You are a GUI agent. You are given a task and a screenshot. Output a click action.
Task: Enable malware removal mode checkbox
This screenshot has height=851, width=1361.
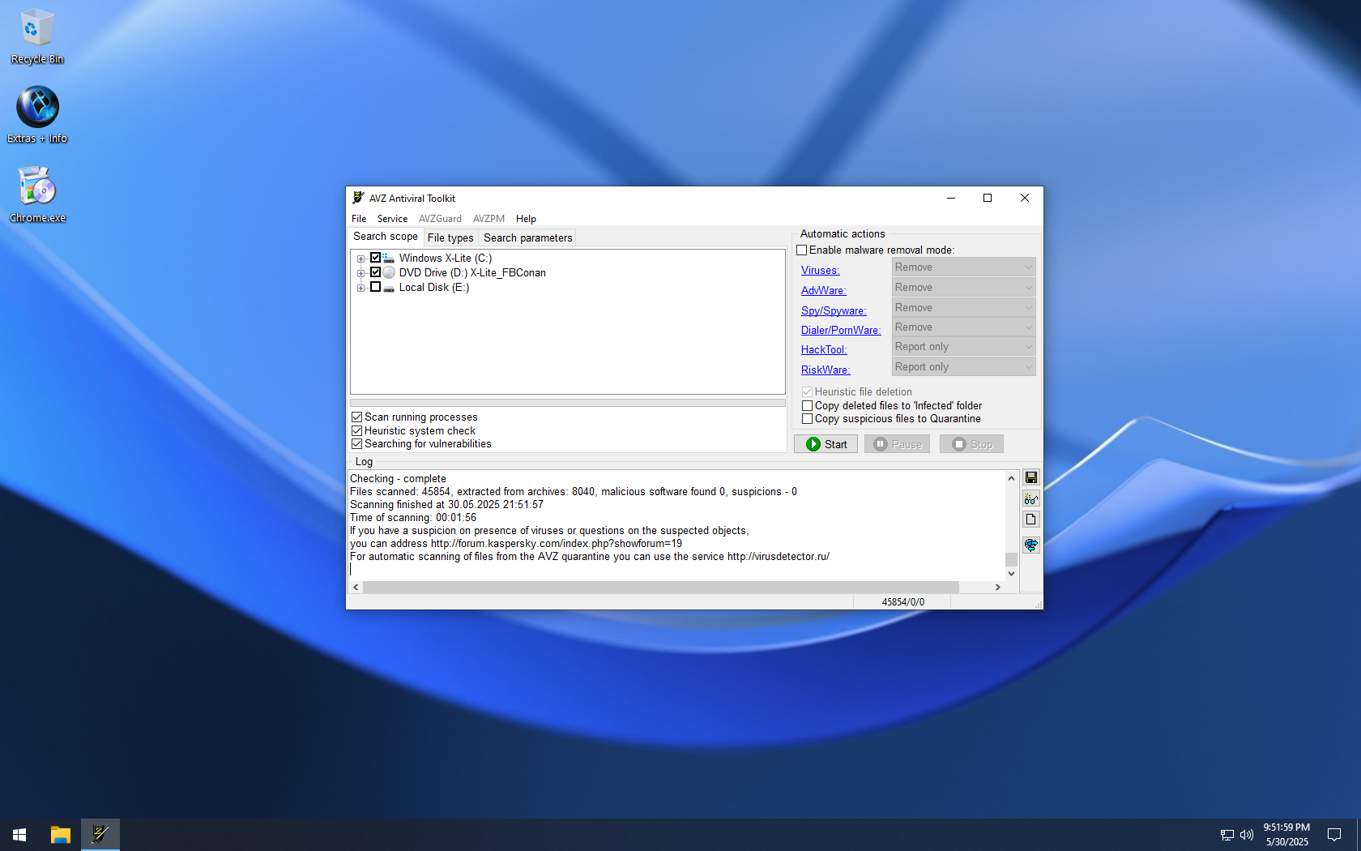pyautogui.click(x=802, y=250)
